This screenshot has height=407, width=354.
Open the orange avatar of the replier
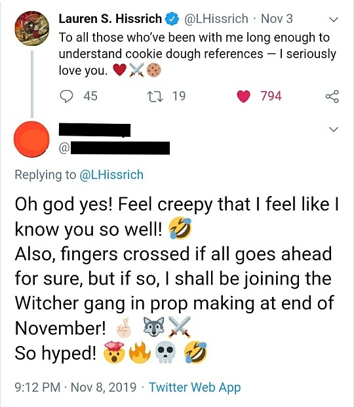(31, 139)
